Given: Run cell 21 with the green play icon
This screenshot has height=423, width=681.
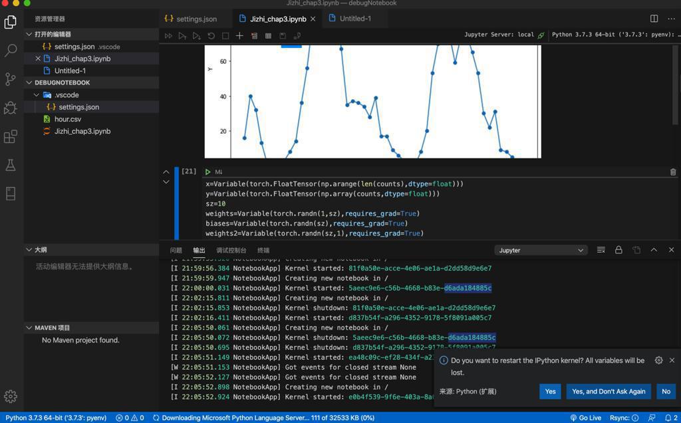Looking at the screenshot, I should (207, 172).
